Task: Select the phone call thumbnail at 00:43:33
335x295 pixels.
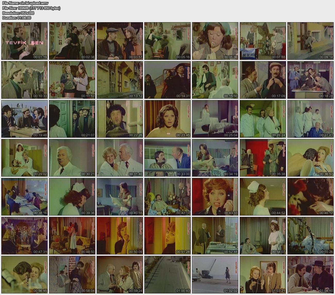Action: pos(215,197)
